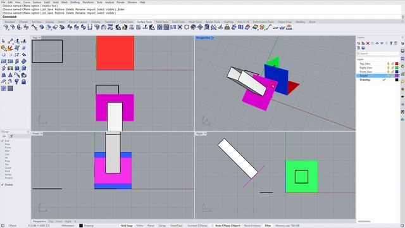Screen dimensions: 405x228
Task: Open the Analyze menu
Action: (x=109, y=2)
